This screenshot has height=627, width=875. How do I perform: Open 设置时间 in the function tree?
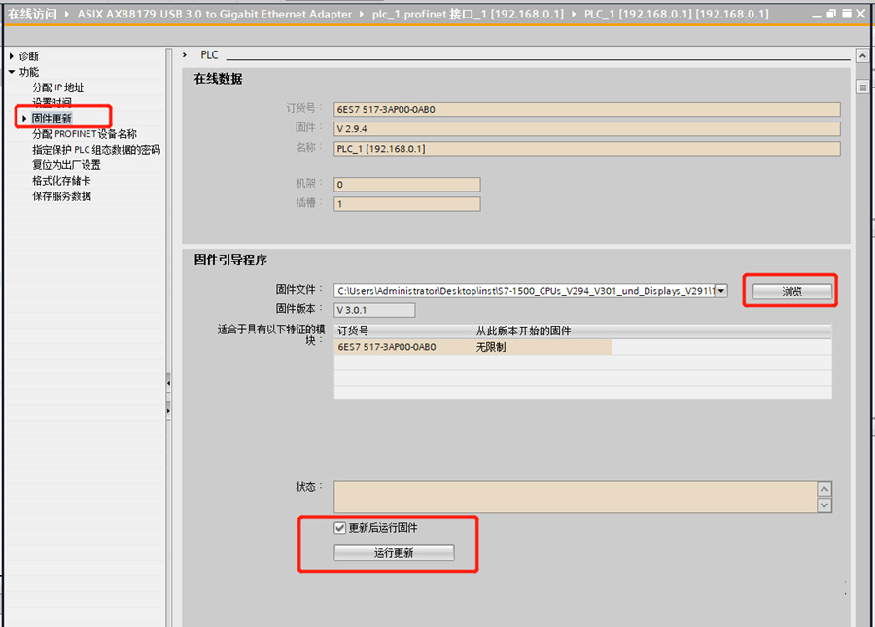[x=52, y=103]
